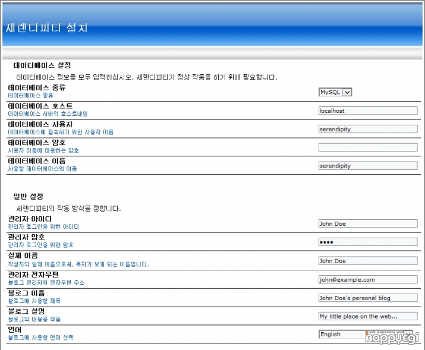Viewport: 425px width, 350px height.
Task: Click the blue hint 데이터베이스 서버의 호스트네임
Action: pos(48,113)
